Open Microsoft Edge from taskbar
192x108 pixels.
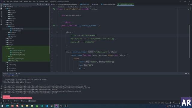point(7,106)
